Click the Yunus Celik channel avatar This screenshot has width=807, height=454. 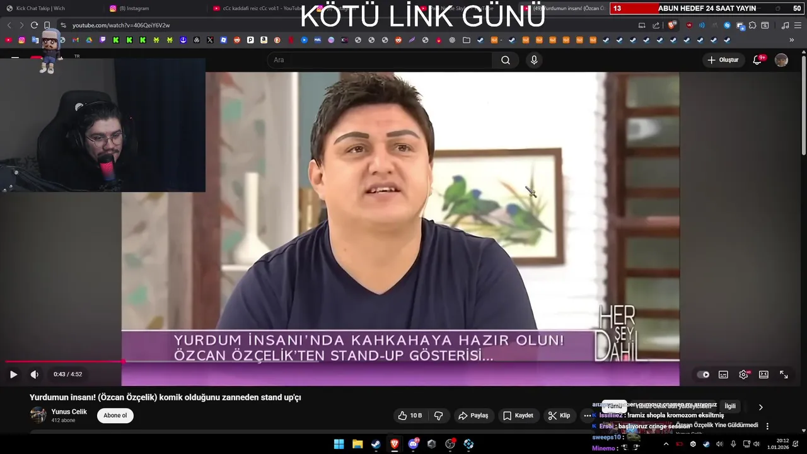click(x=38, y=415)
